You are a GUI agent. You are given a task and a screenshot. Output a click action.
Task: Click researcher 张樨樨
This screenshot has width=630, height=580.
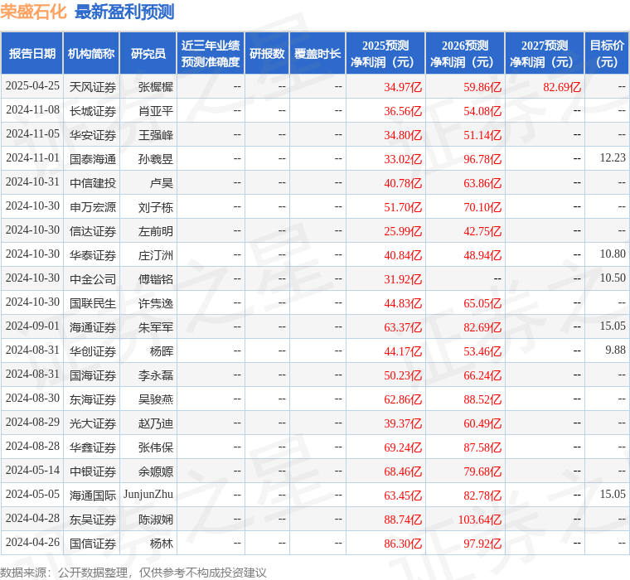(156, 87)
